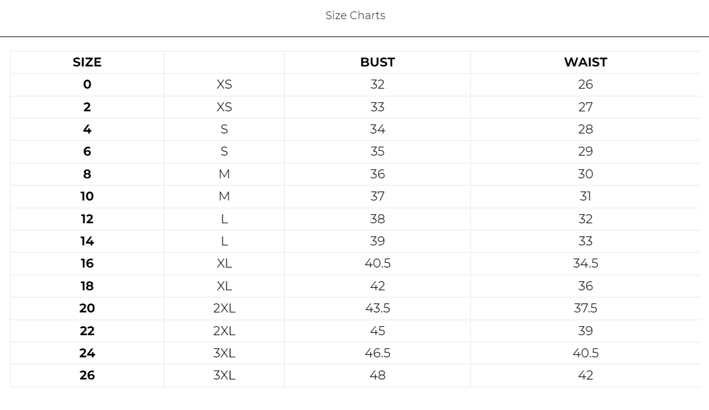Select the WAIST column header
The height and width of the screenshot is (410, 709).
click(x=586, y=62)
